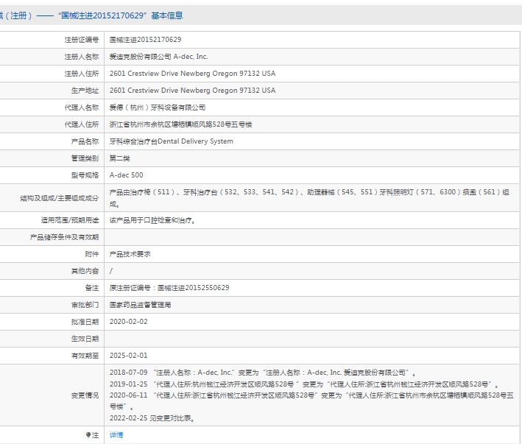Click the structure description starting 产品由治疗椅

[x=309, y=198]
